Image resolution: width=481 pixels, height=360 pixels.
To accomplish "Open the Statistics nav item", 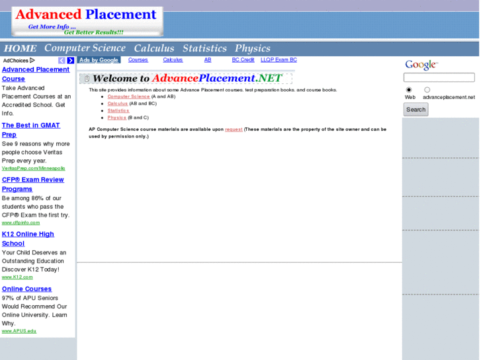I will pos(204,48).
